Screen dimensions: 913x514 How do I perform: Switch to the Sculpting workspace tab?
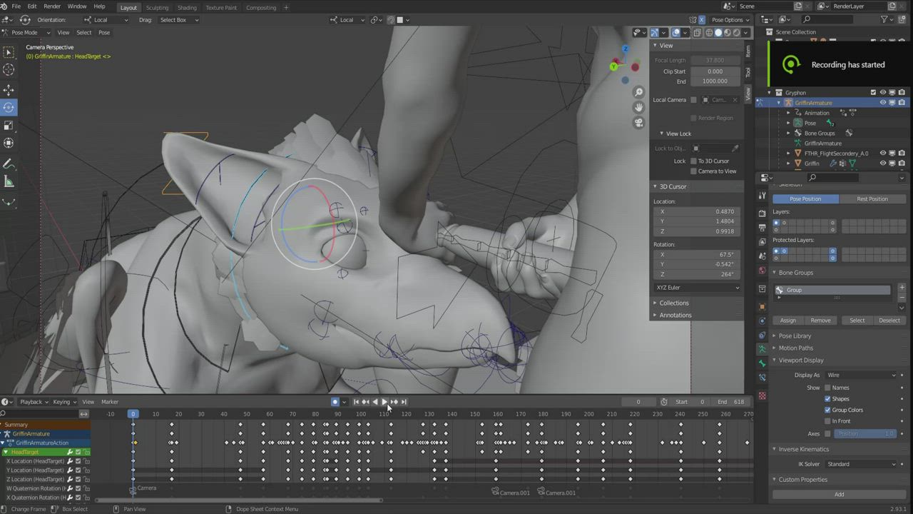[x=158, y=7]
